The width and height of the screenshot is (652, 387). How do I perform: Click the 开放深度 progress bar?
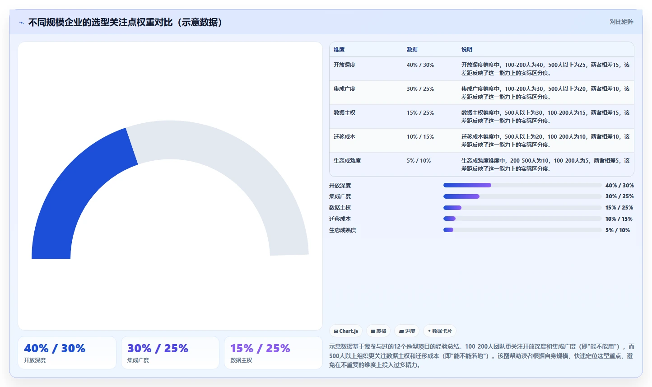[x=522, y=185]
